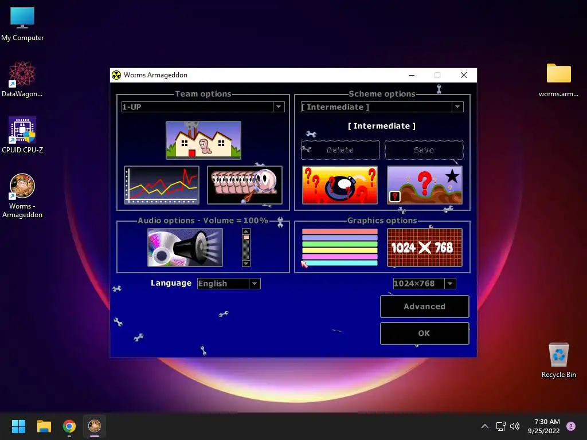Open the Advanced settings button
This screenshot has height=440, width=587.
coord(425,307)
